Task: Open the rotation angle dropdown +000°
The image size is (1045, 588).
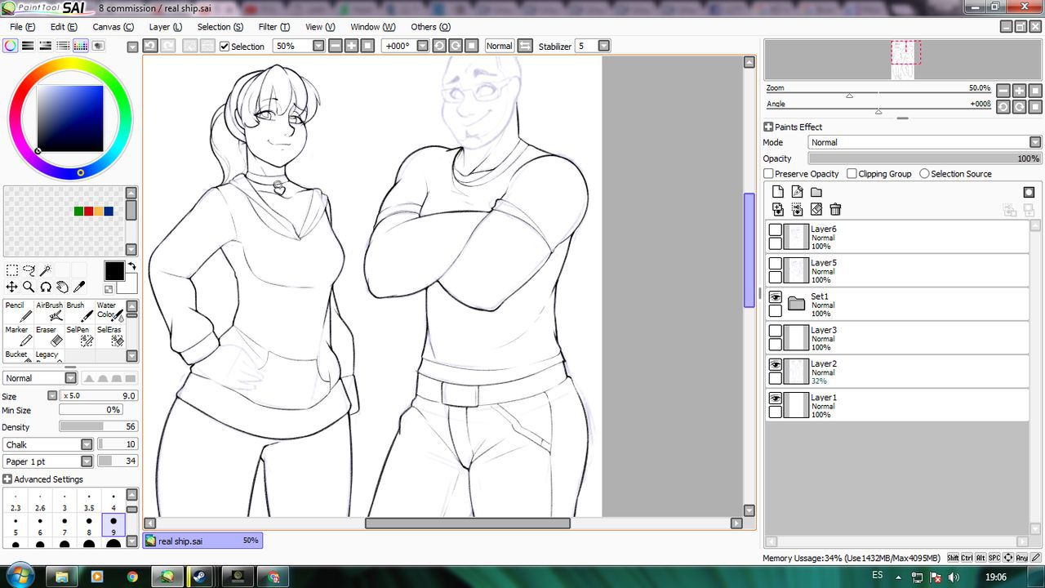Action: point(422,47)
